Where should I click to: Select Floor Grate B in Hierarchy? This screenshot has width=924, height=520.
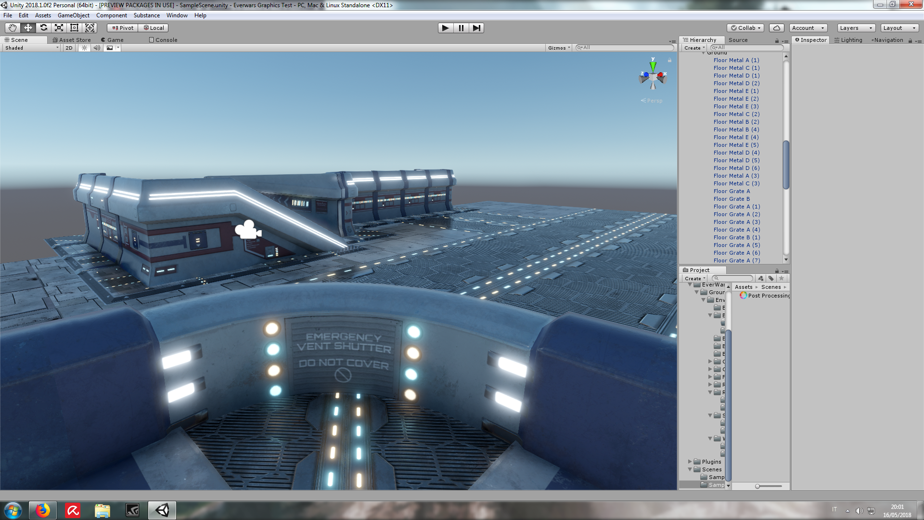point(731,199)
